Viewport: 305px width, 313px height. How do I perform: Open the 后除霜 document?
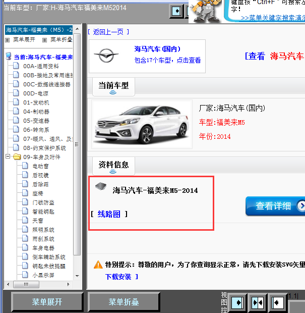[x=40, y=184]
